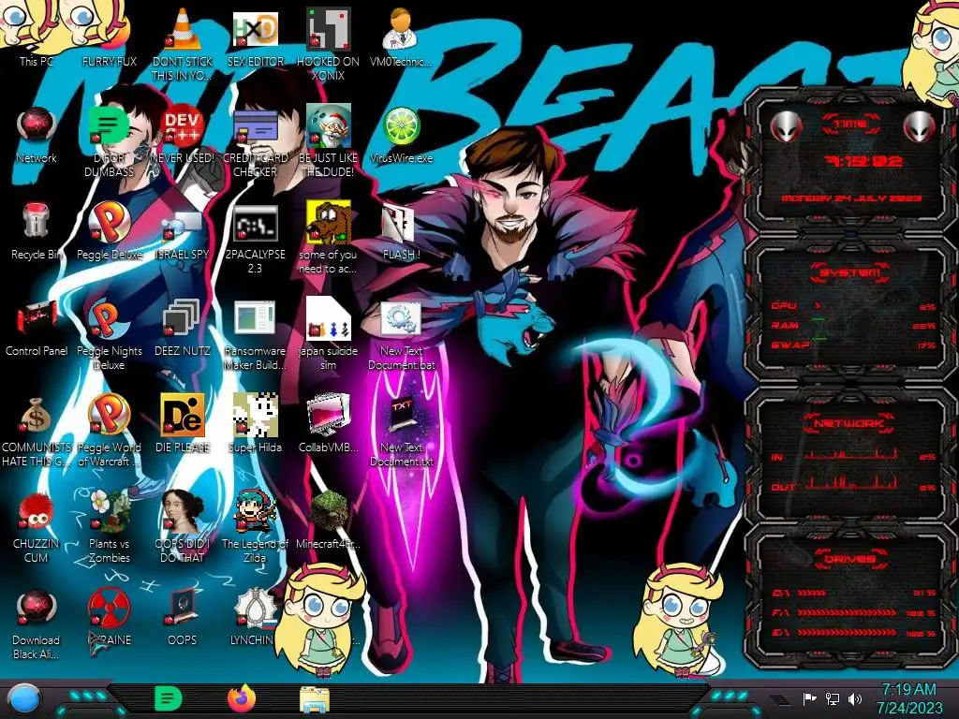
Task: Select the COMMUNISTS HATE THIS money bag icon
Action: point(37,431)
